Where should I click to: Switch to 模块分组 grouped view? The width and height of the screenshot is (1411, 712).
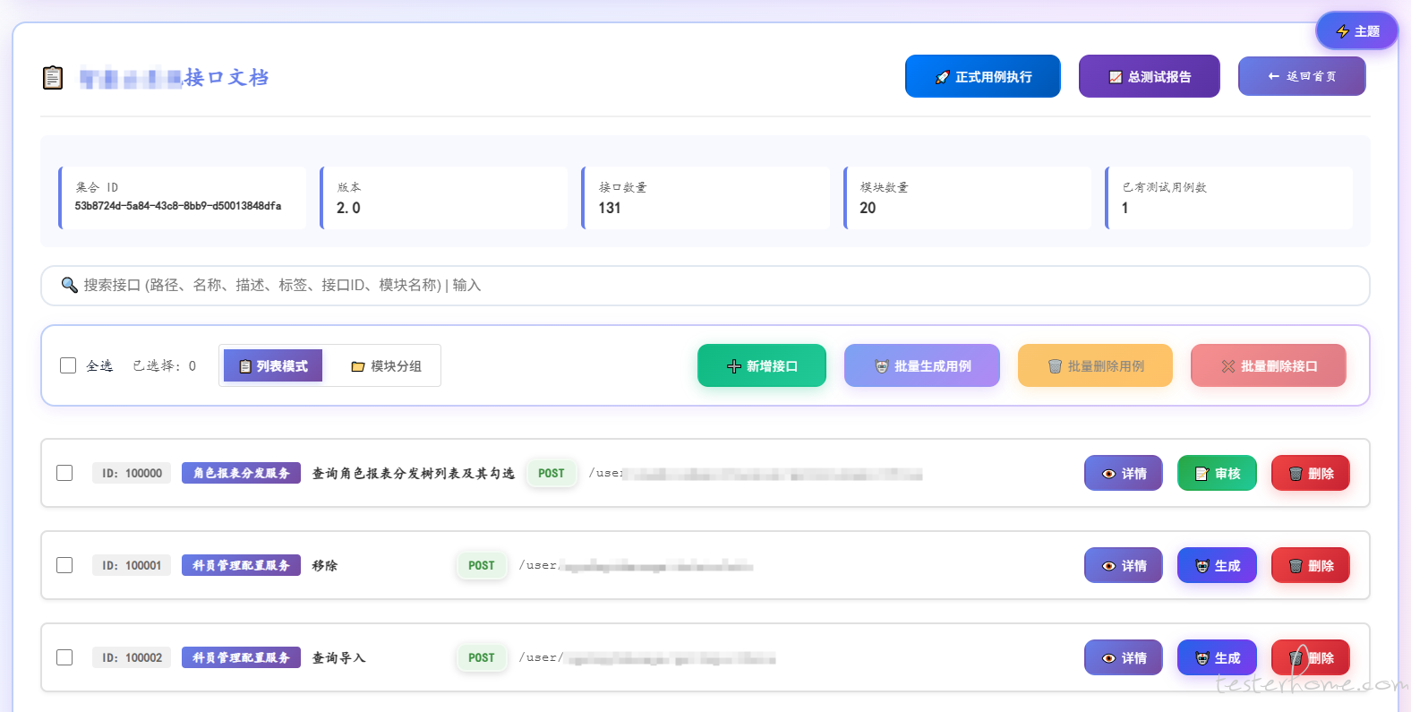pyautogui.click(x=386, y=366)
